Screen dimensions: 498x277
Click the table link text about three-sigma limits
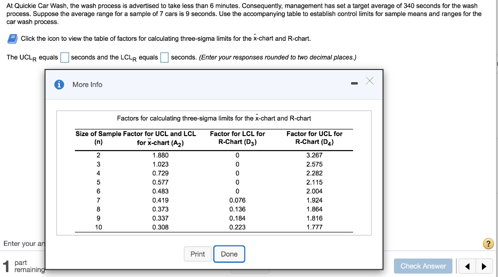coord(166,39)
